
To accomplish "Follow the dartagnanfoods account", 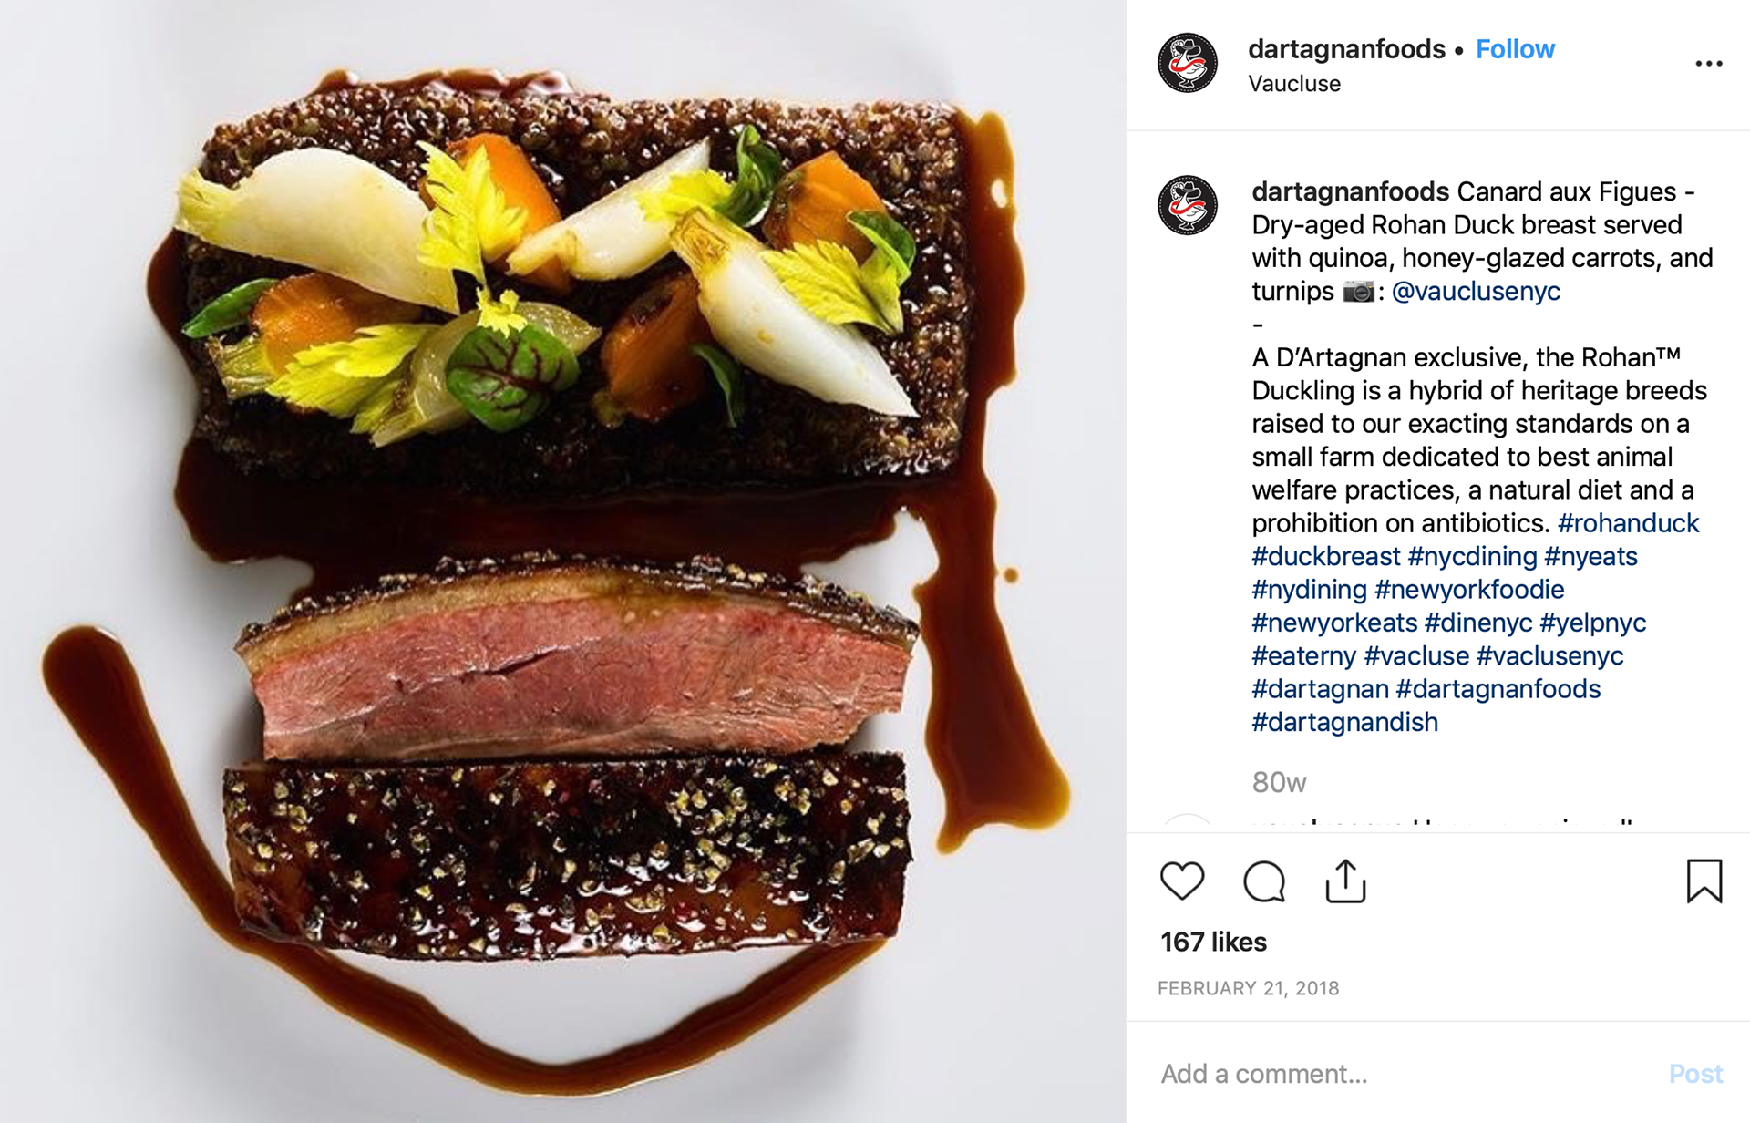I will (x=1515, y=49).
